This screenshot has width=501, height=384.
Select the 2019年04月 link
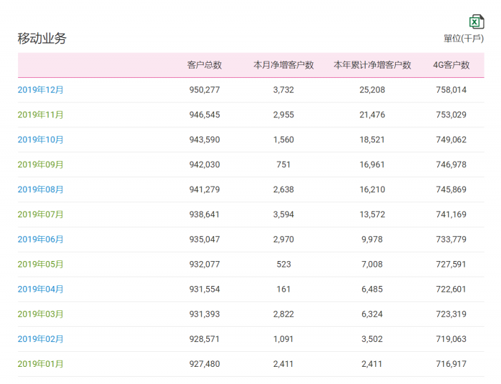(x=41, y=290)
